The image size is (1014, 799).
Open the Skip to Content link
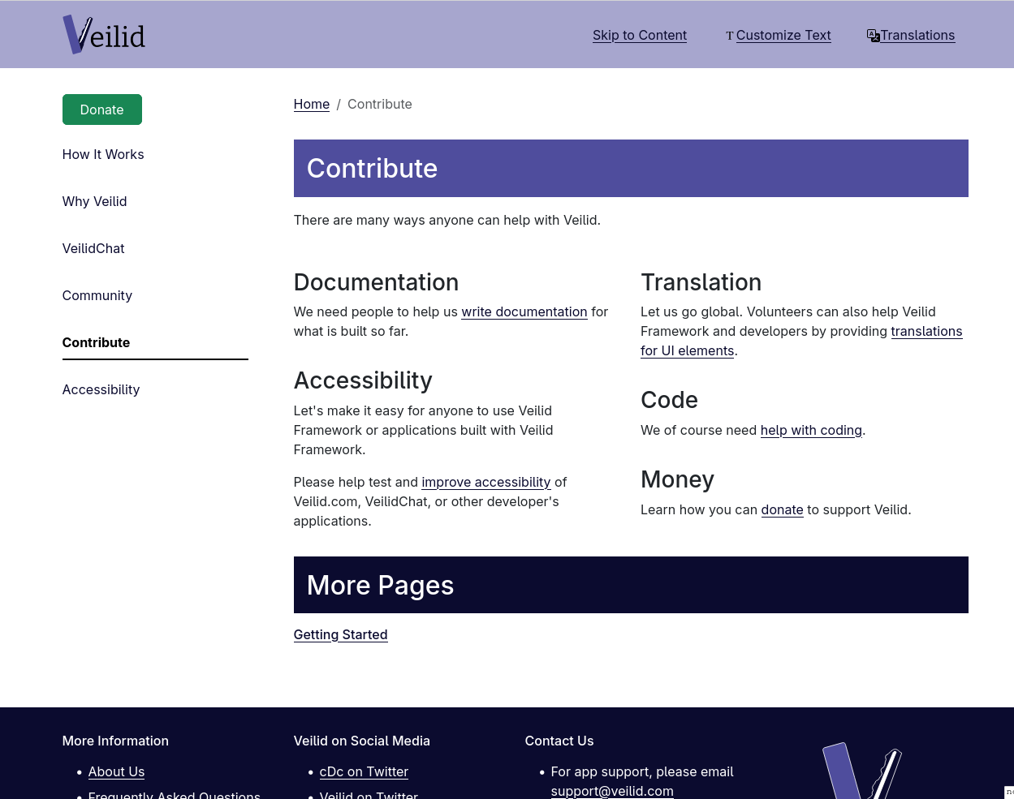tap(639, 36)
